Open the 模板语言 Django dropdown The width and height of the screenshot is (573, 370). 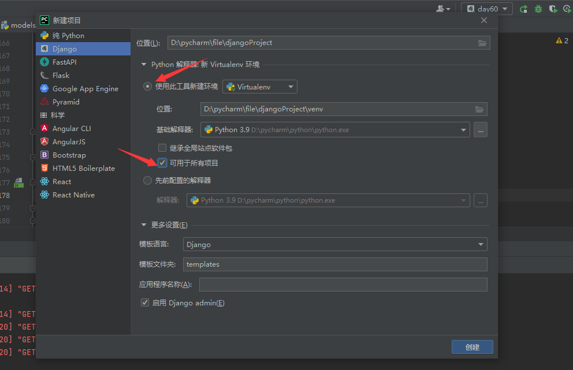335,244
